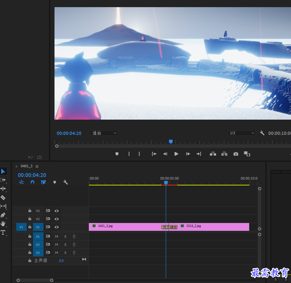Open program monitor settings wrench

coord(262,133)
